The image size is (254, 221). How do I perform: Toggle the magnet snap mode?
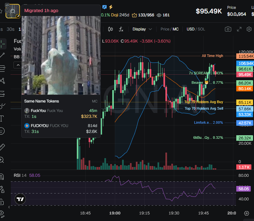point(2,177)
